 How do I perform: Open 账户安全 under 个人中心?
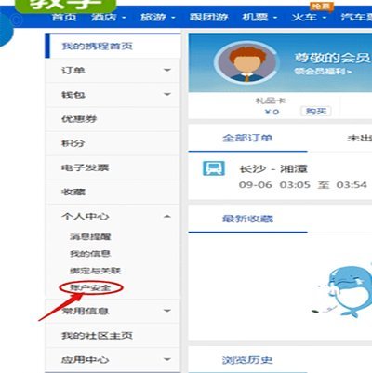tap(90, 288)
